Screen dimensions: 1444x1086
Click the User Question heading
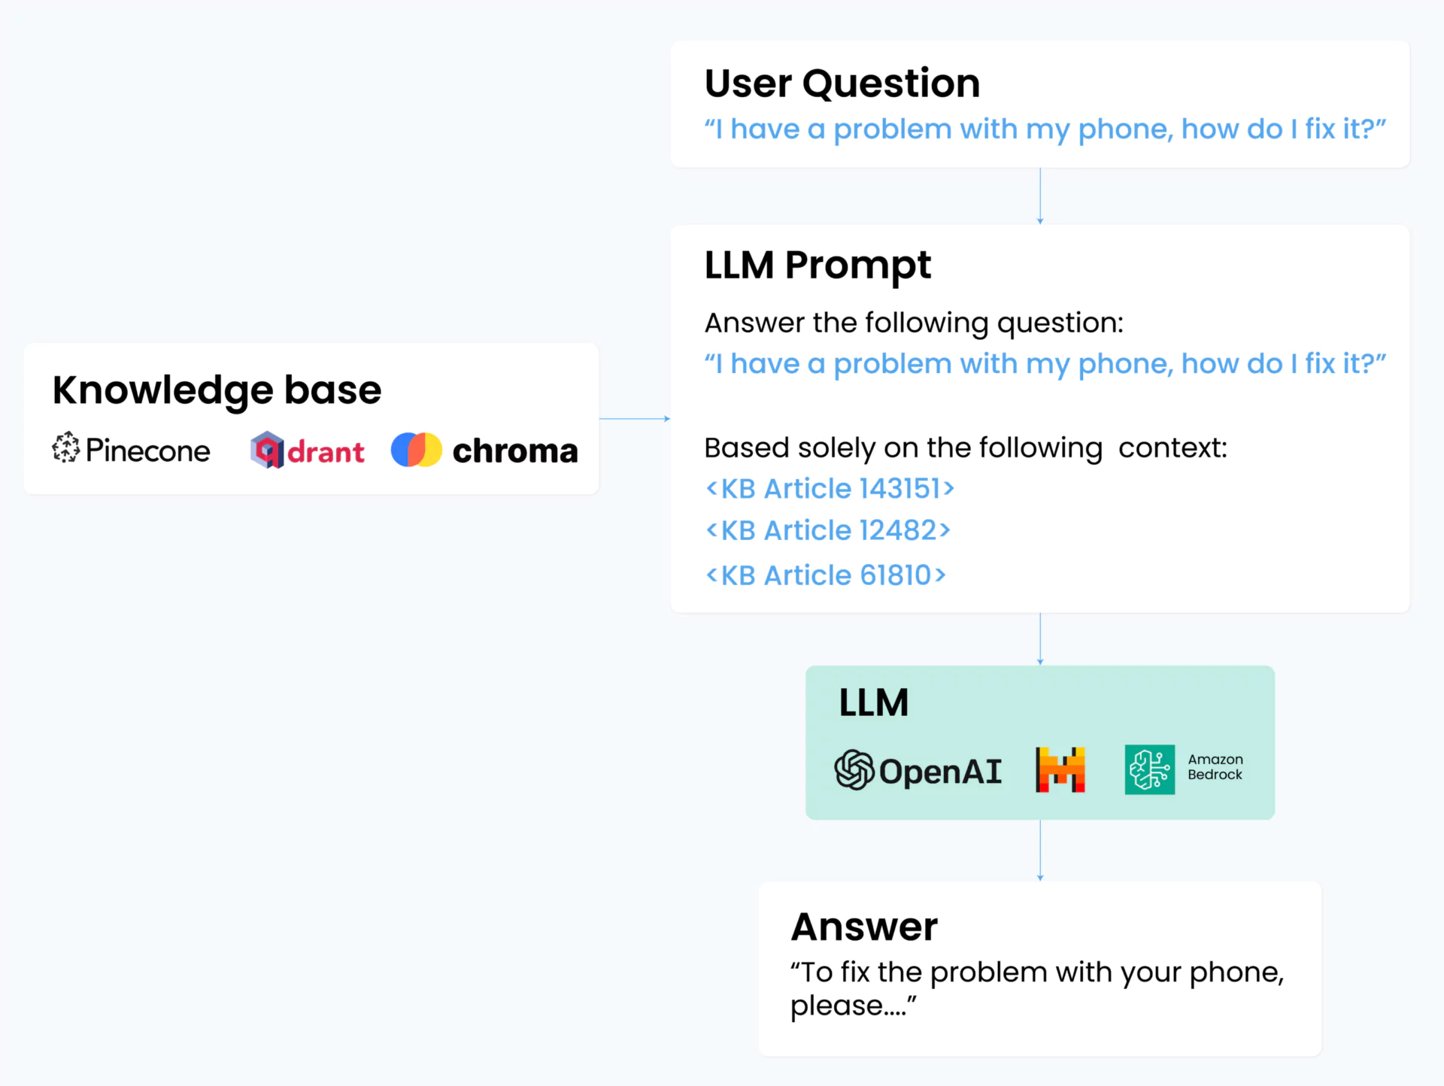point(842,83)
